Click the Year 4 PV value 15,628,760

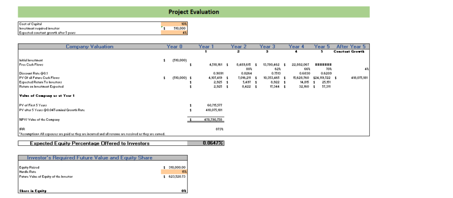click(x=301, y=78)
